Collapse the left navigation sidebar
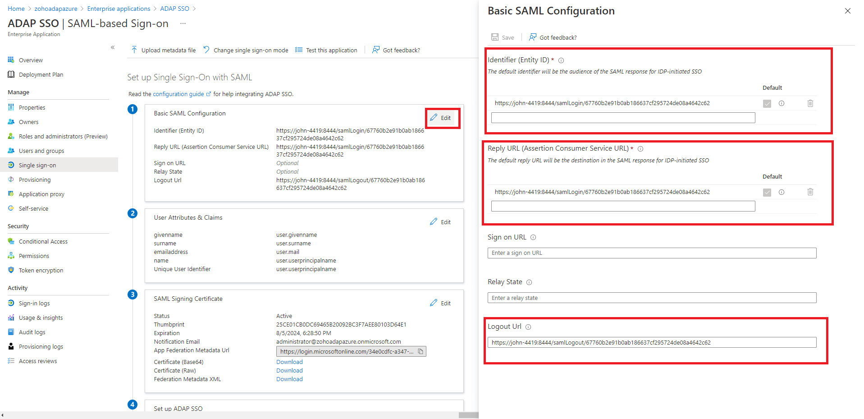 (113, 47)
